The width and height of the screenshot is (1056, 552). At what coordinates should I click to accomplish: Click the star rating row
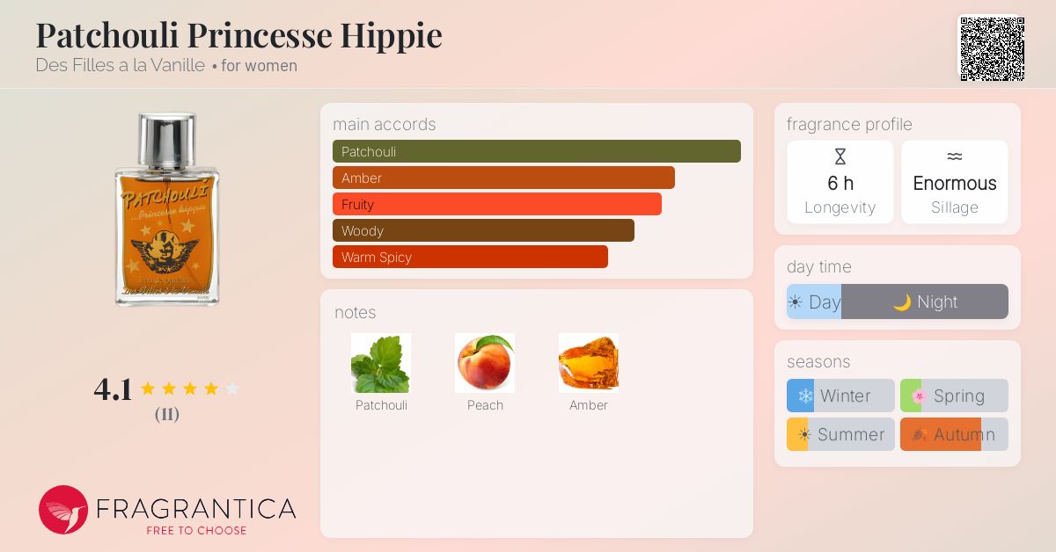click(189, 389)
